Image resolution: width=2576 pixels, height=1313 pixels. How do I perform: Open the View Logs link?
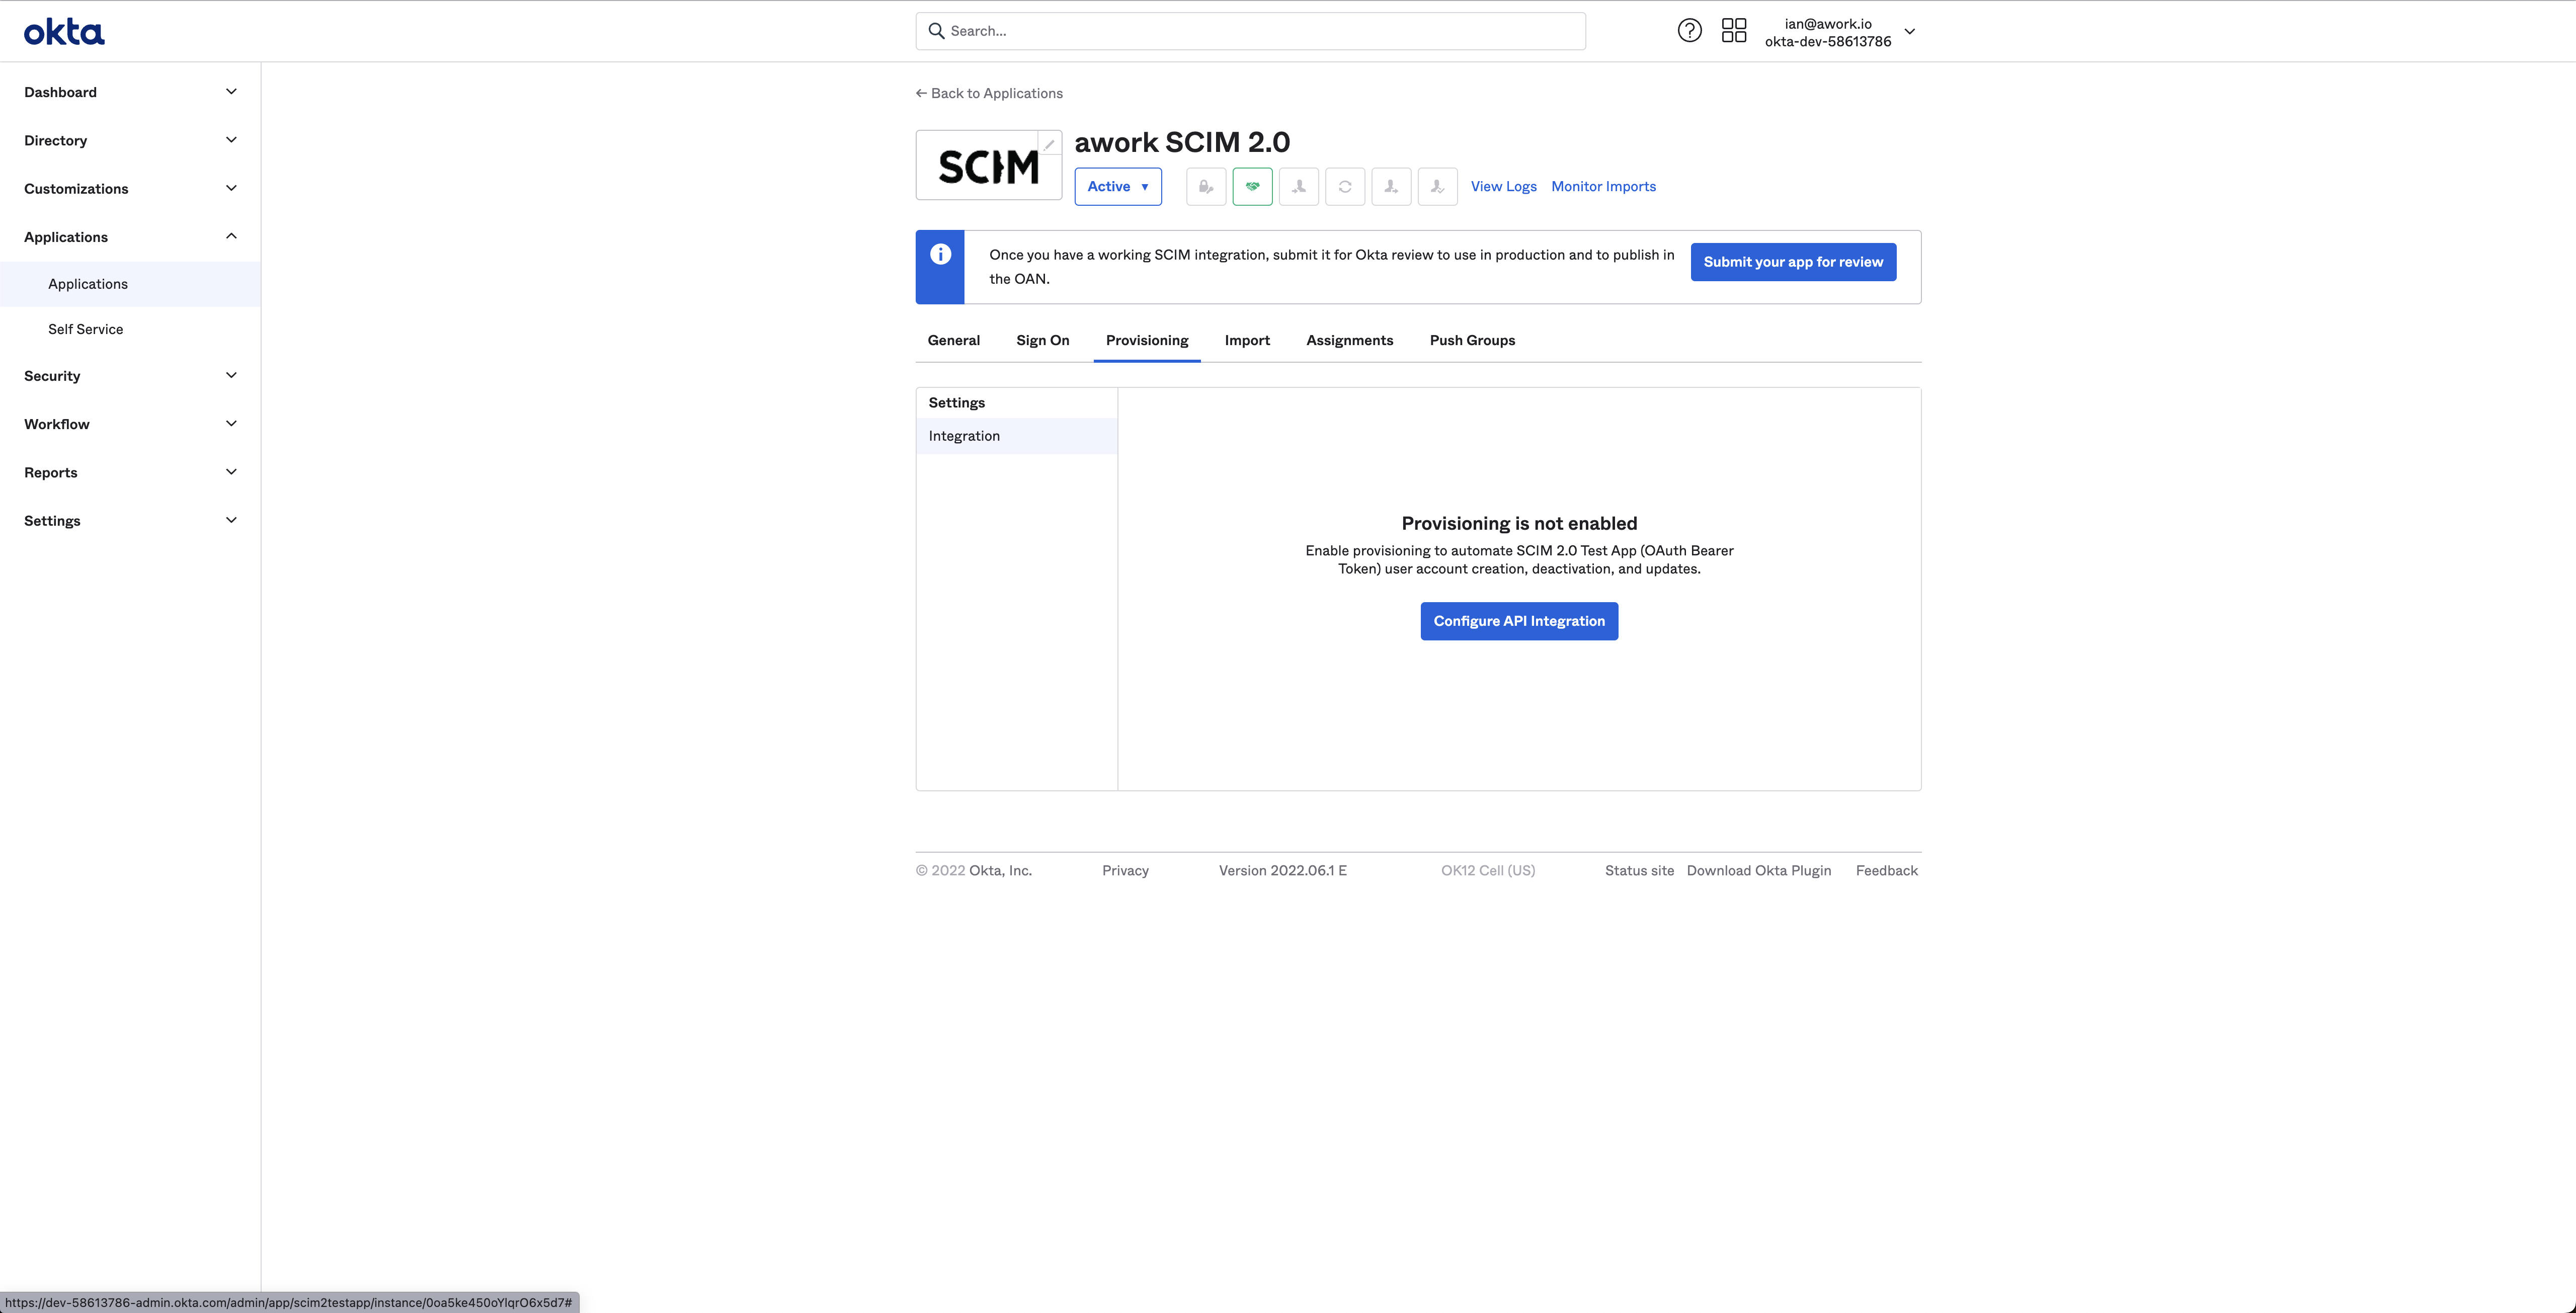coord(1503,187)
